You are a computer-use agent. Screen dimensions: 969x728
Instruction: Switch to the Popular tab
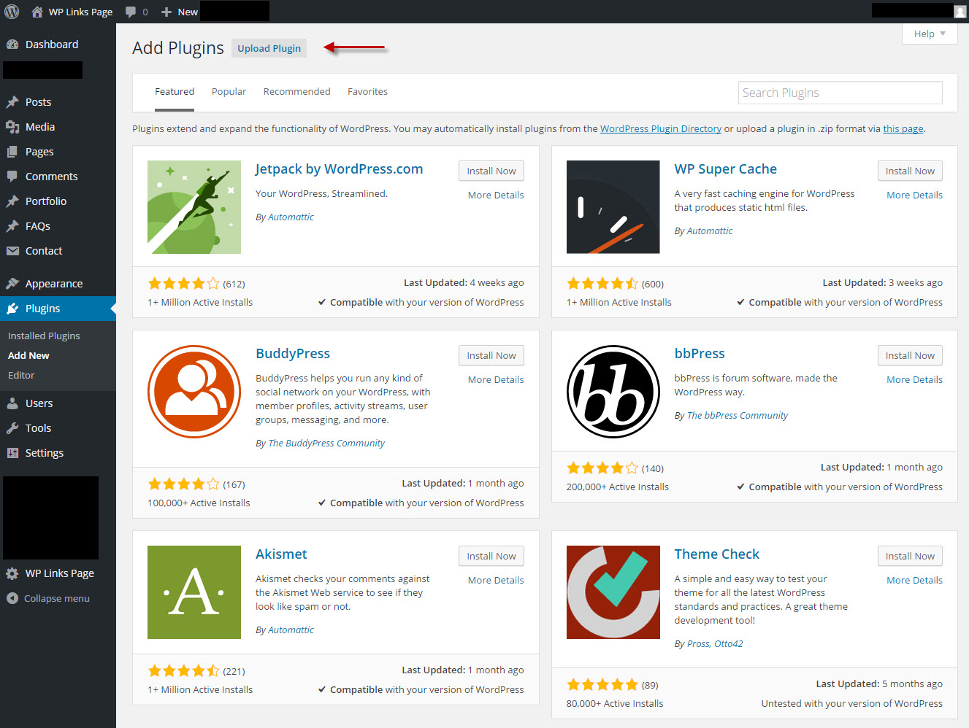pos(229,92)
